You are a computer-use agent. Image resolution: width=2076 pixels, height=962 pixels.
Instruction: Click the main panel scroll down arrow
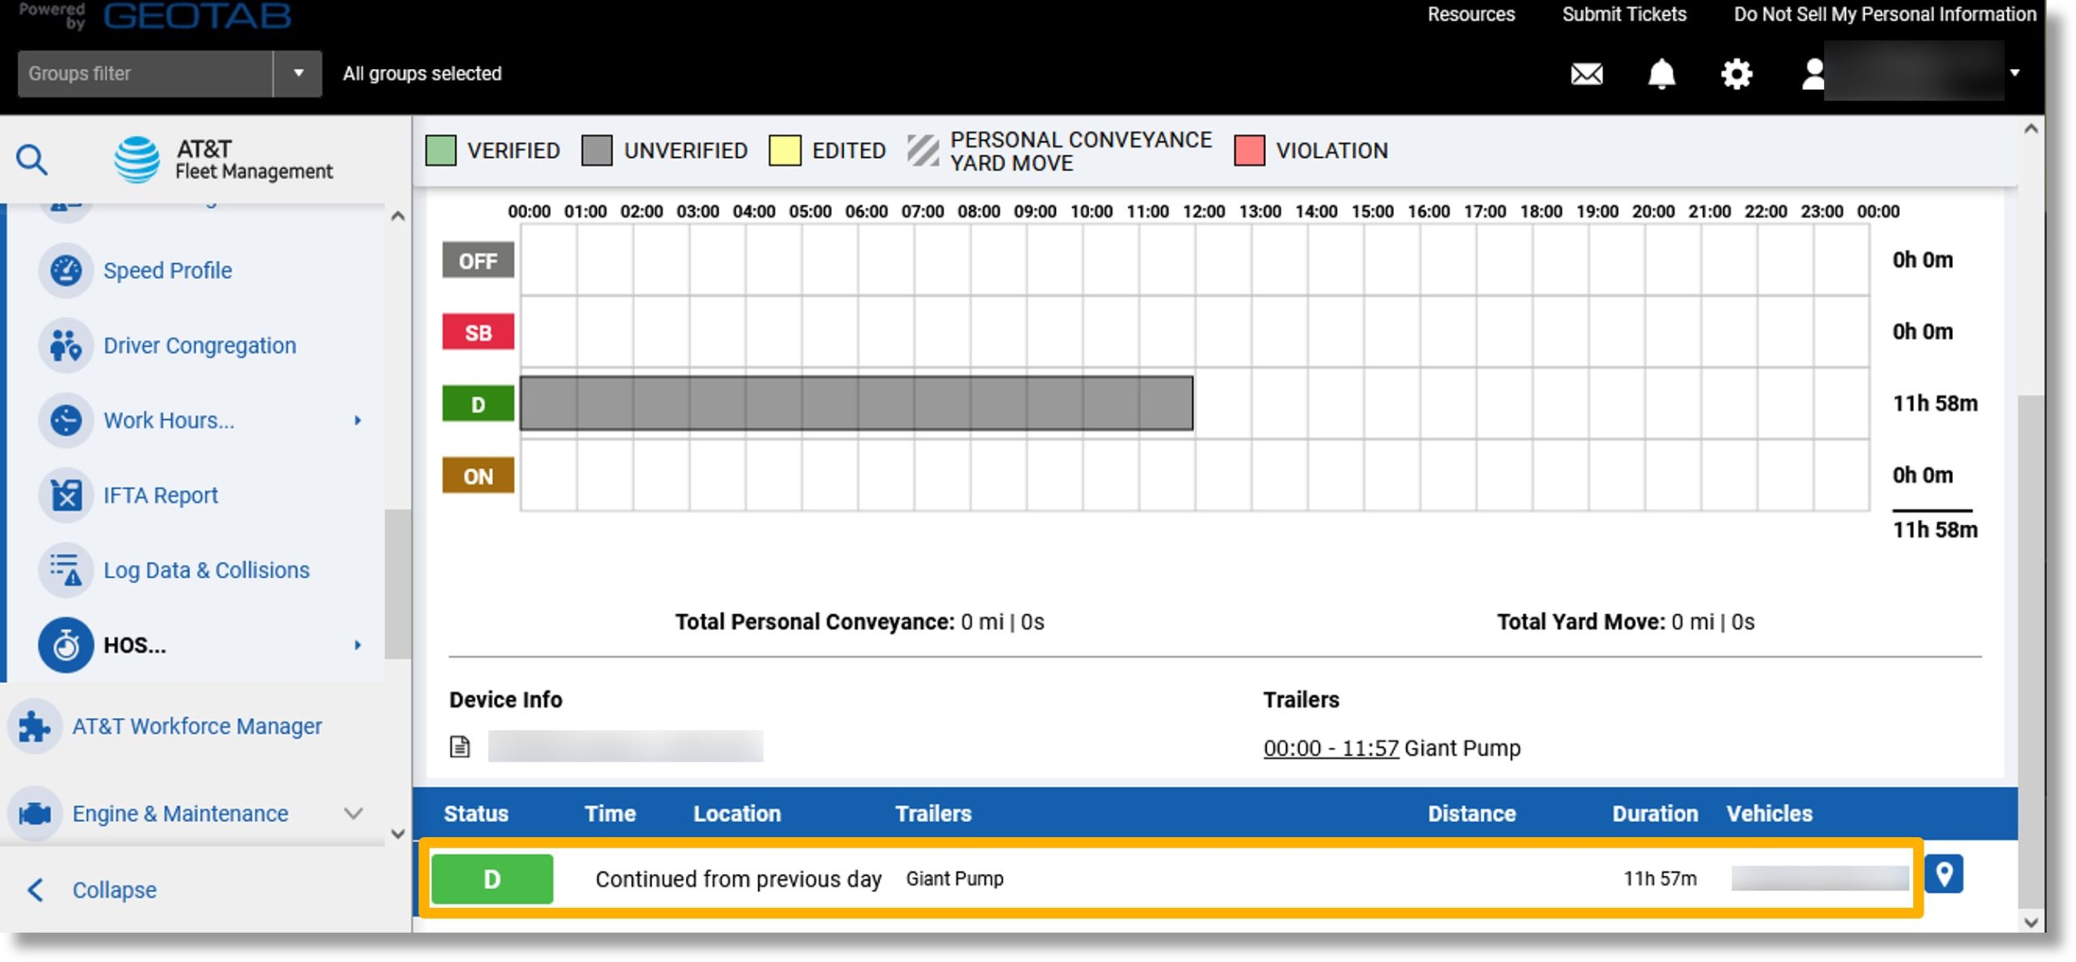2031,921
